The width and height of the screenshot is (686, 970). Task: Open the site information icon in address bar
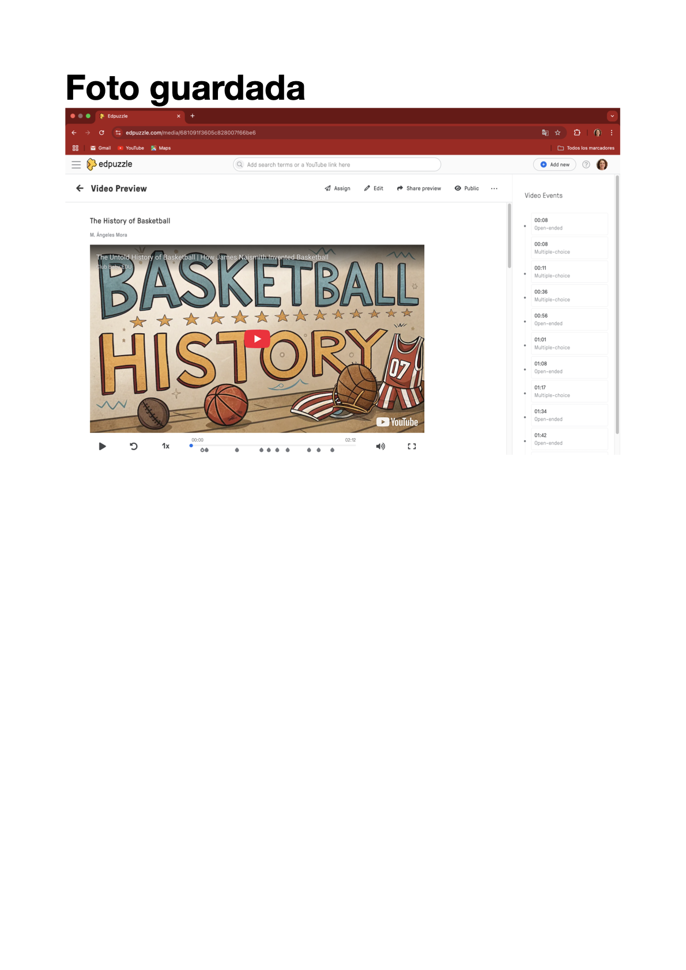pos(118,133)
